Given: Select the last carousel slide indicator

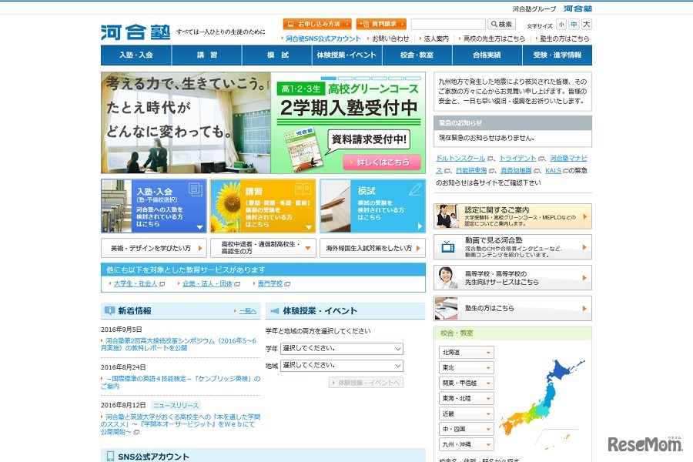Looking at the screenshot, I should 413,79.
